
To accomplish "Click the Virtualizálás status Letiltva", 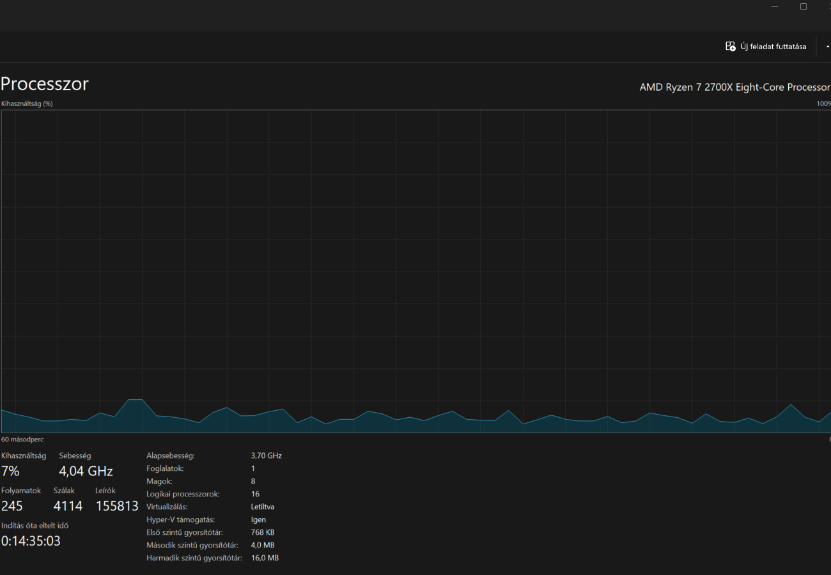I will pyautogui.click(x=263, y=507).
